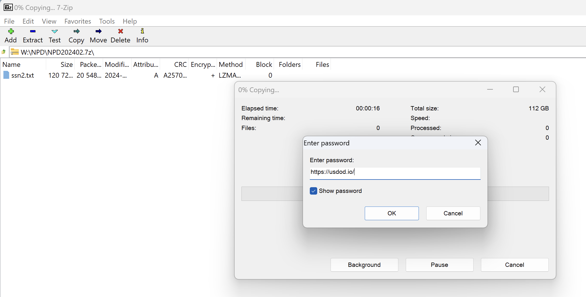Sort by the Files column header

coord(316,65)
